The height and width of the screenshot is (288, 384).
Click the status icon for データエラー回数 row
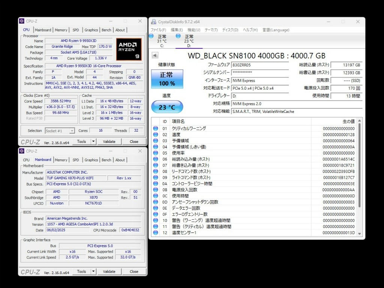pos(156,208)
